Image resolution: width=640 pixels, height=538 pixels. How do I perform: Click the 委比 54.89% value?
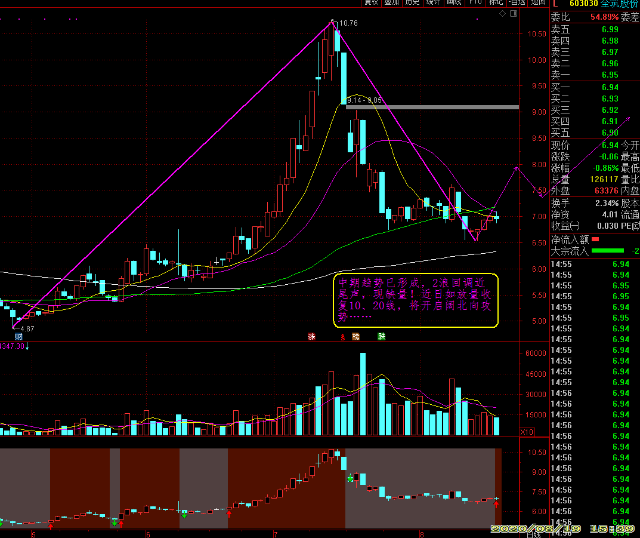tap(604, 17)
